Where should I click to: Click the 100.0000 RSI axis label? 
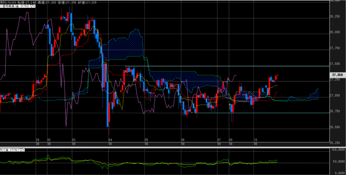(338, 149)
